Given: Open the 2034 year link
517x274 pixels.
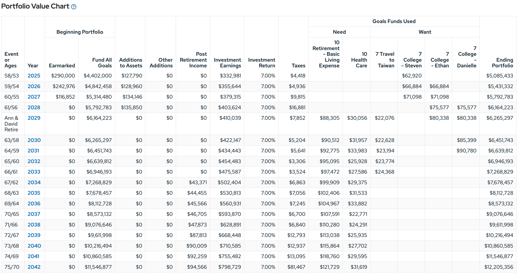Looking at the screenshot, I should click(34, 182).
